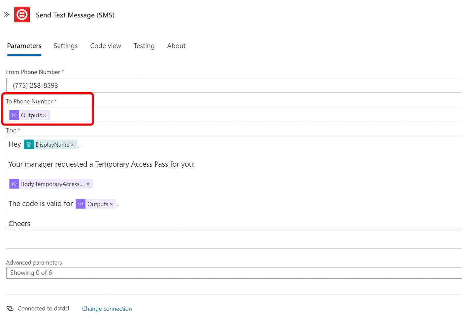This screenshot has width=462, height=333.
Task: Open the Parameters tab
Action: pyautogui.click(x=24, y=46)
